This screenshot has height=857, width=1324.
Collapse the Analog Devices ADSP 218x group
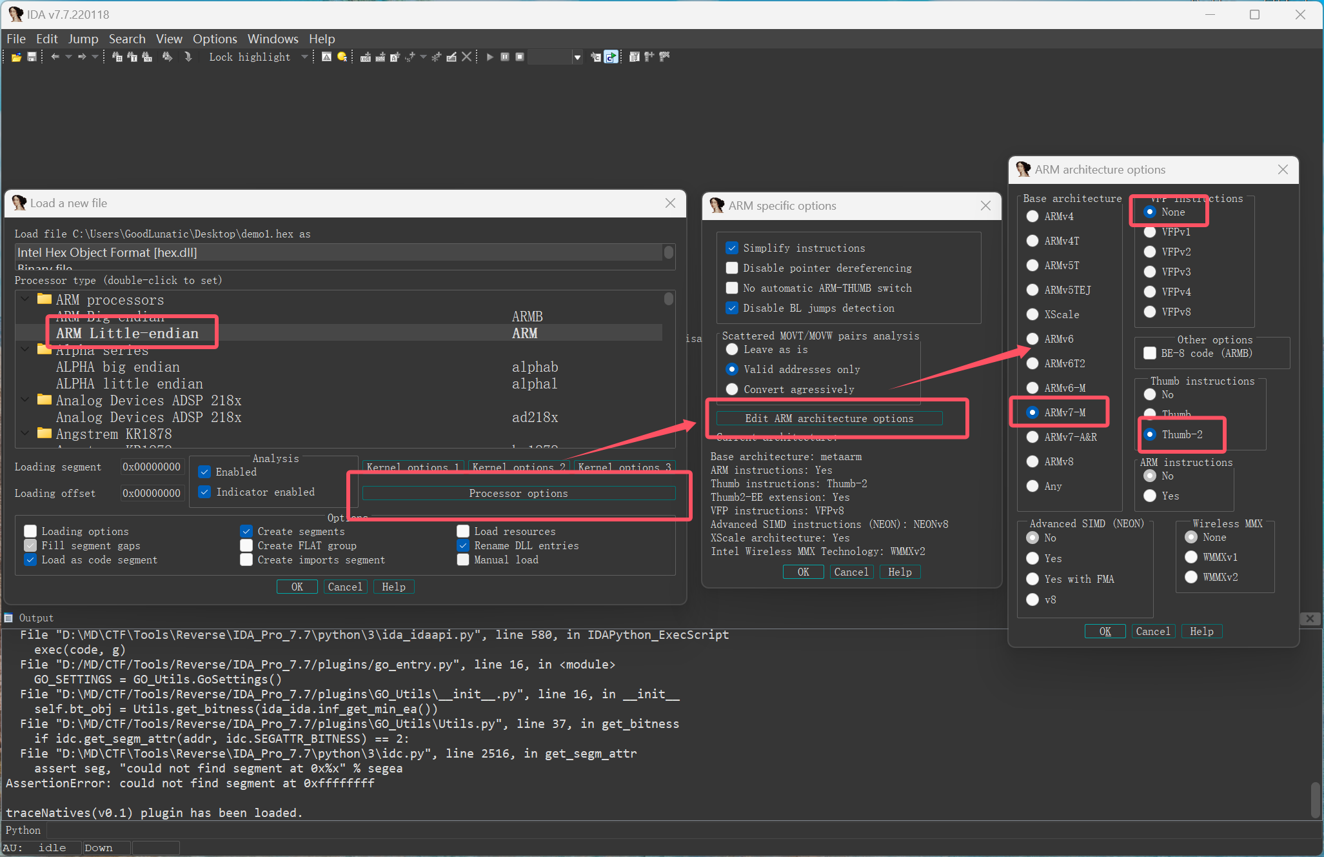[x=25, y=399]
